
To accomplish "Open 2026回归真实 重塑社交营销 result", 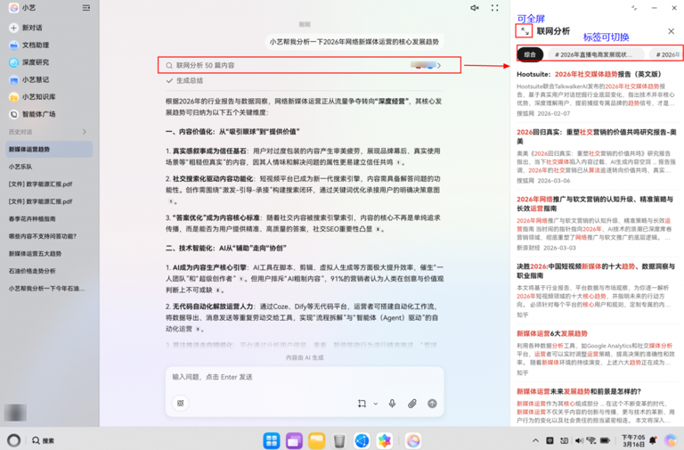I will [x=597, y=136].
